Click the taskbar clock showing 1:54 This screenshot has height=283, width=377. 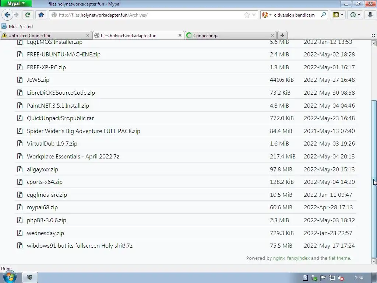359,278
